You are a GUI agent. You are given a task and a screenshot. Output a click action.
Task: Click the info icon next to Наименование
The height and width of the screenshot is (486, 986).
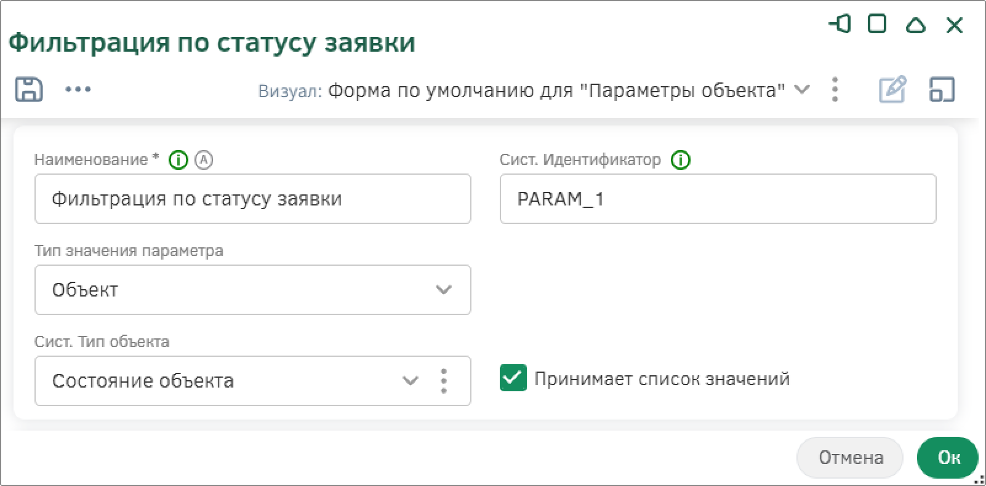pyautogui.click(x=178, y=161)
